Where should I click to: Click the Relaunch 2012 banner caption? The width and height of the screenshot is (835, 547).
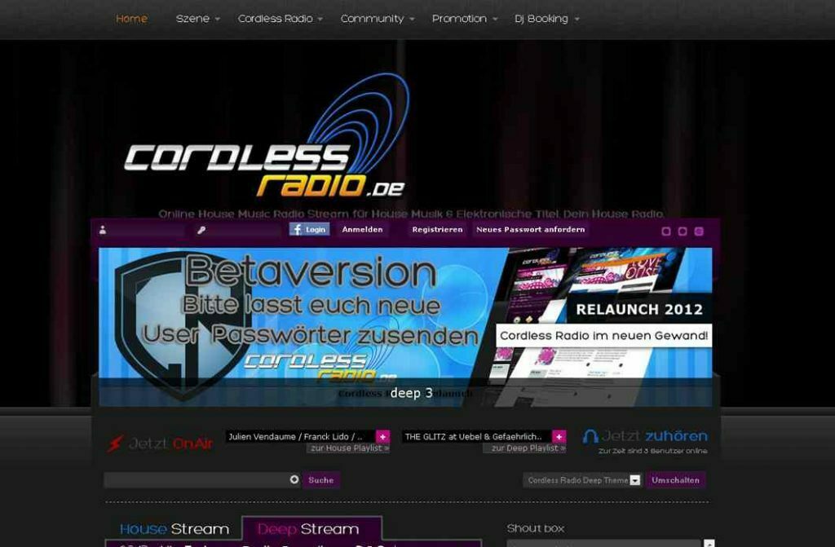(639, 310)
